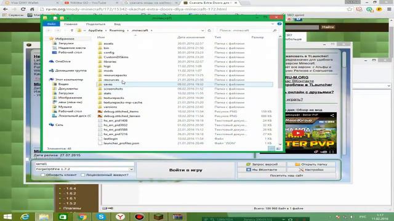Viewport: 394px width, 221px height.
Task: Play the Better PVP YouTube video
Action: click(298, 133)
